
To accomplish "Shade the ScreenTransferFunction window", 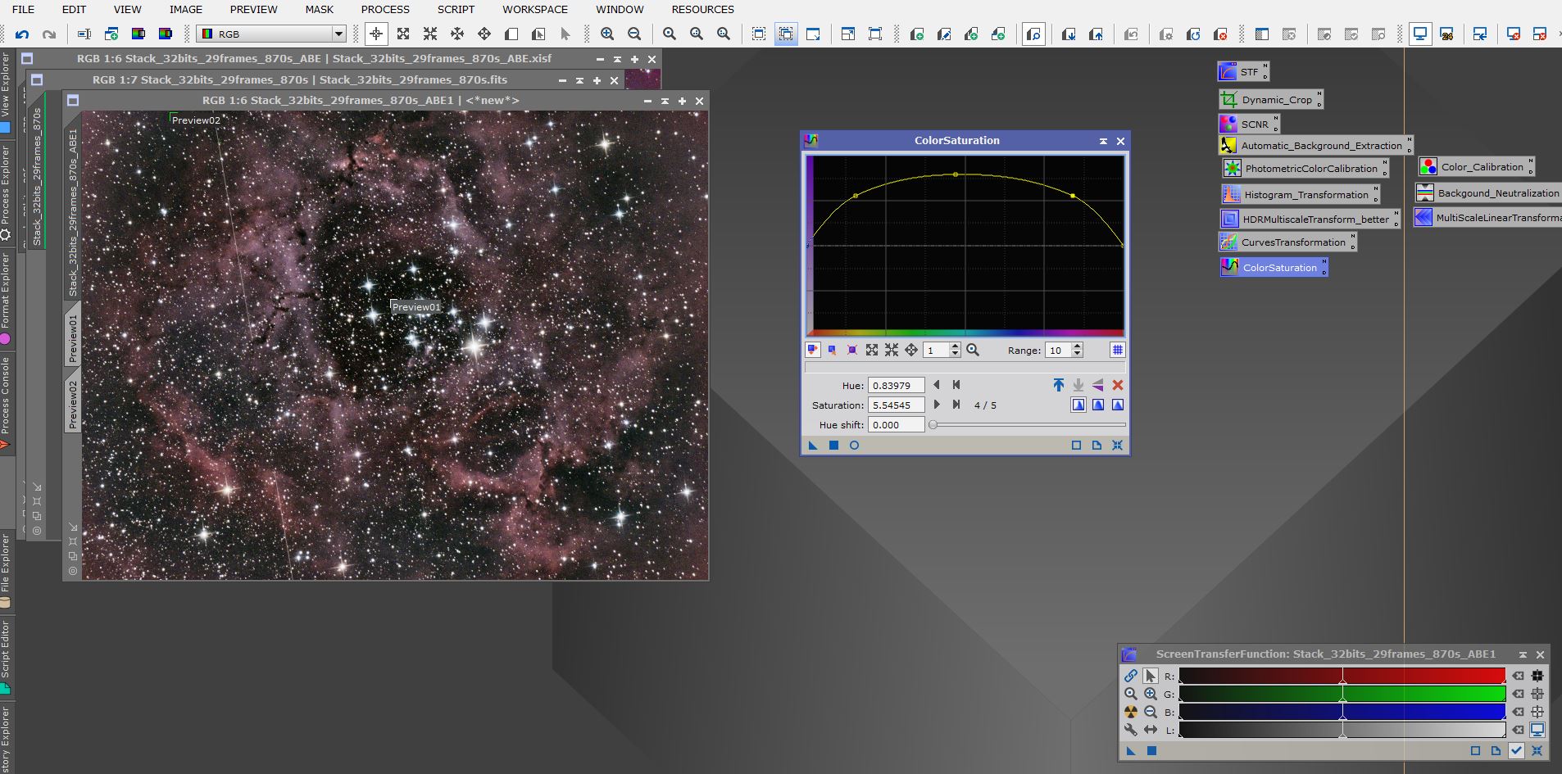I will coord(1523,654).
